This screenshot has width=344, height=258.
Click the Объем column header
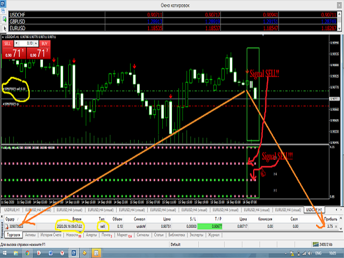(x=117, y=219)
